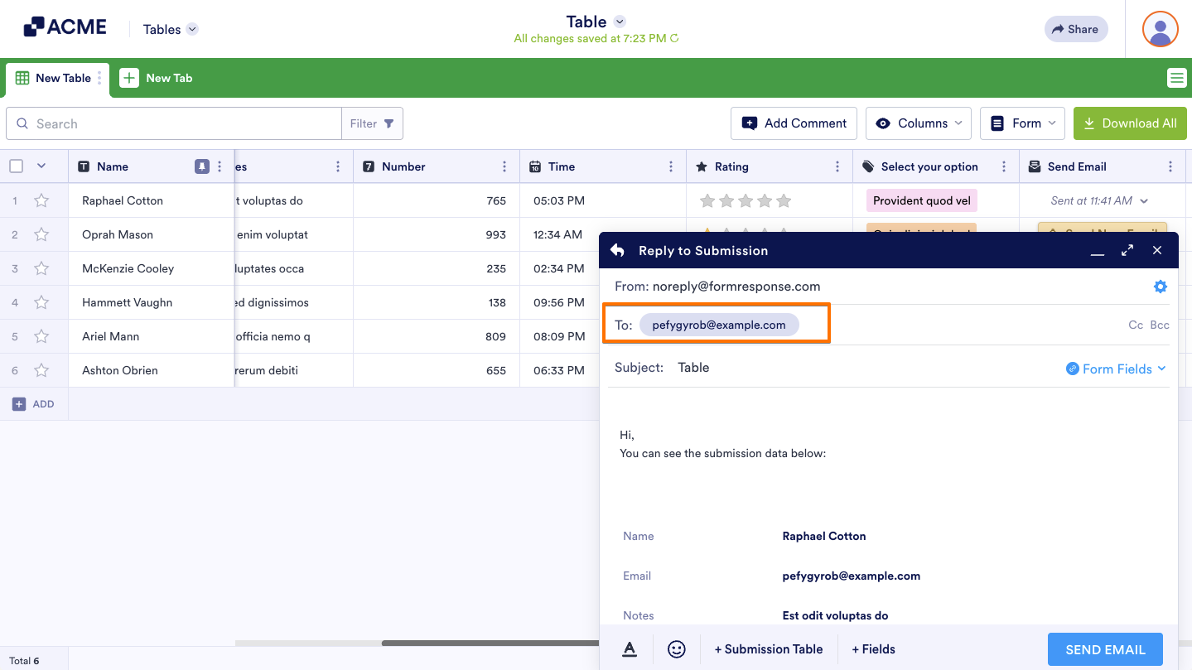Expand row selection chevron in header
The image size is (1192, 670).
(x=41, y=166)
